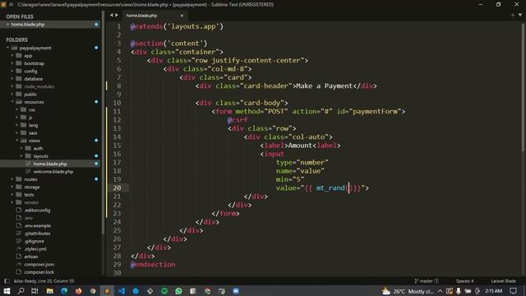The height and width of the screenshot is (296, 526).
Task: Open Google Chrome from the taskbar
Action: coord(93,291)
